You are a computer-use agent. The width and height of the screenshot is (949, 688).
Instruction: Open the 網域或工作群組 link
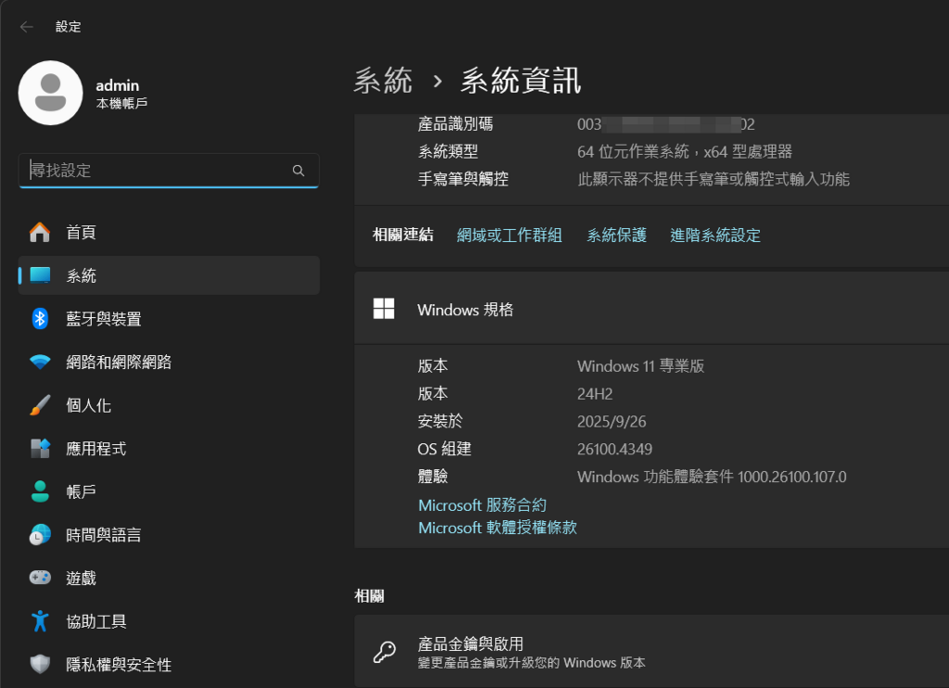point(509,235)
